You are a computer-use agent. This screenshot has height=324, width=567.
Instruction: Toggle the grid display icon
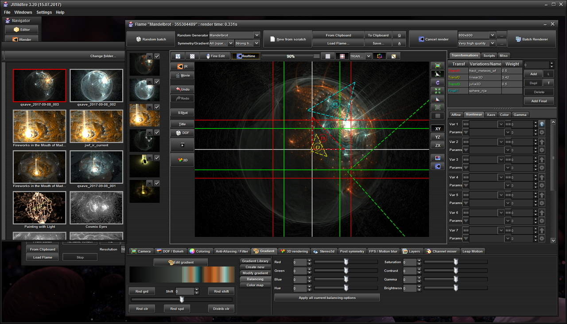328,56
